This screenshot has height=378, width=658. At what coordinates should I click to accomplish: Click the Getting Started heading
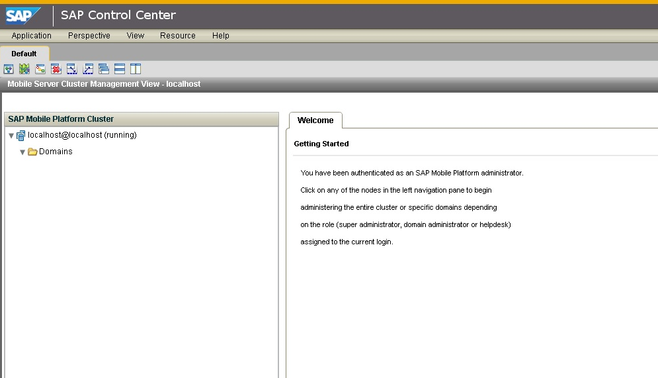click(x=321, y=144)
